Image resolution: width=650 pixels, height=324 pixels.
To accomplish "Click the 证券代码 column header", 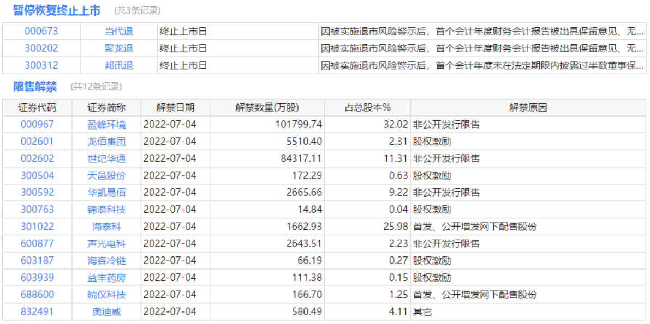I will 37,108.
